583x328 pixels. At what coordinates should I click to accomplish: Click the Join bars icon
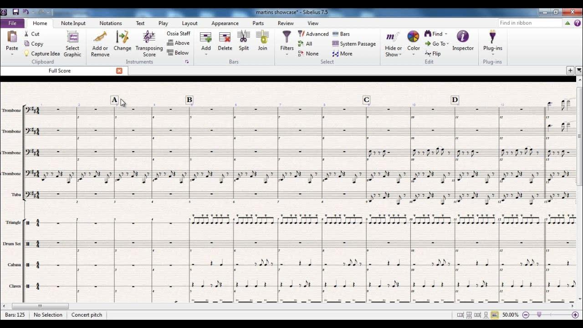point(262,37)
